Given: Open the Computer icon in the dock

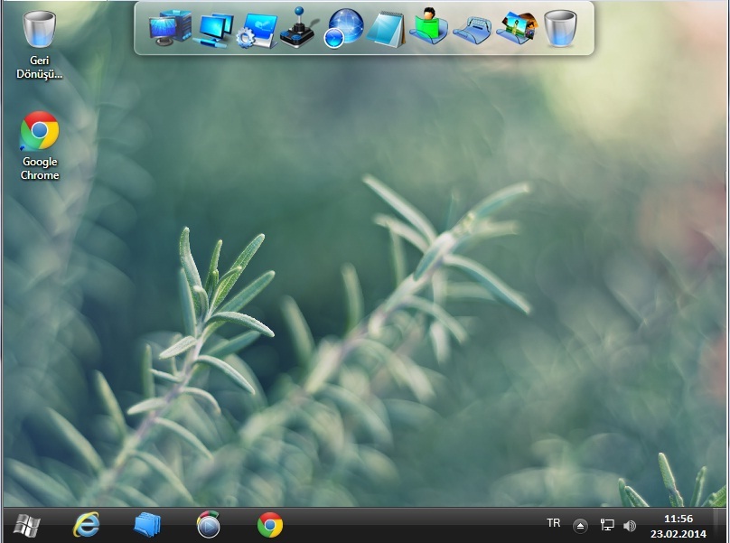Looking at the screenshot, I should point(169,28).
